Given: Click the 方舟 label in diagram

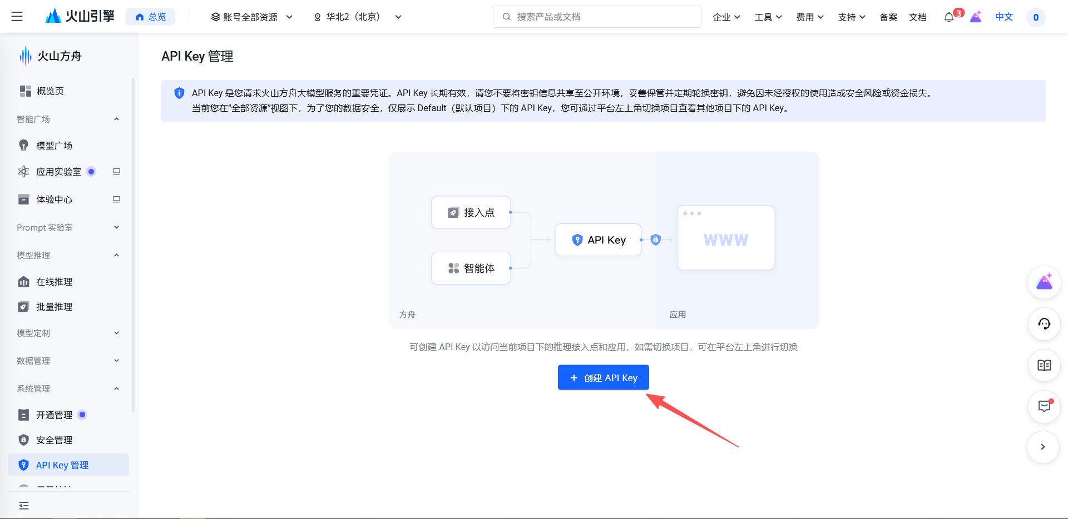Looking at the screenshot, I should point(407,315).
